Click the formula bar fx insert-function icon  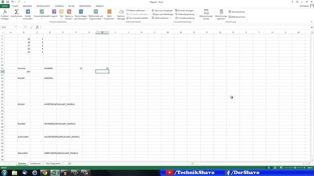point(37,27)
